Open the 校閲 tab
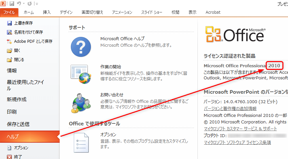 point(175,12)
